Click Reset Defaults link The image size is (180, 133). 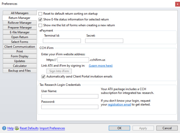pyautogui.click(x=29, y=128)
